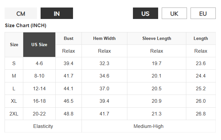Select the S size row label
The width and height of the screenshot is (221, 140).
point(14,63)
